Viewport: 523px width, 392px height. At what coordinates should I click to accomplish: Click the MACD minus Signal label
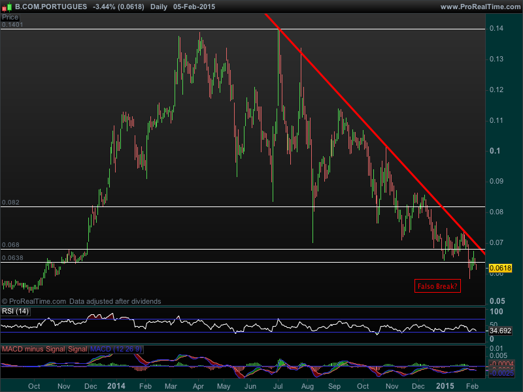[x=33, y=349]
